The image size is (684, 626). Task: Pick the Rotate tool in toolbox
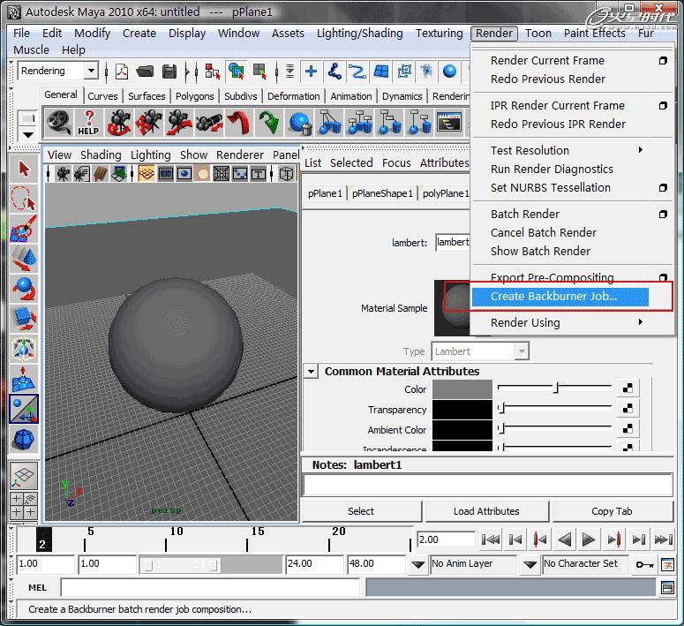(x=24, y=289)
